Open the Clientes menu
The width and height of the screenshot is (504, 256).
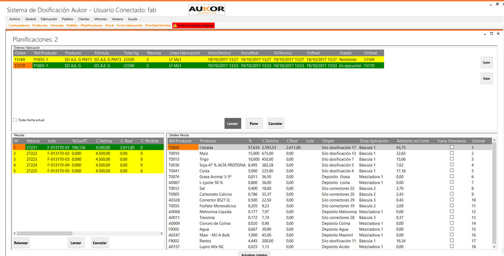click(84, 19)
